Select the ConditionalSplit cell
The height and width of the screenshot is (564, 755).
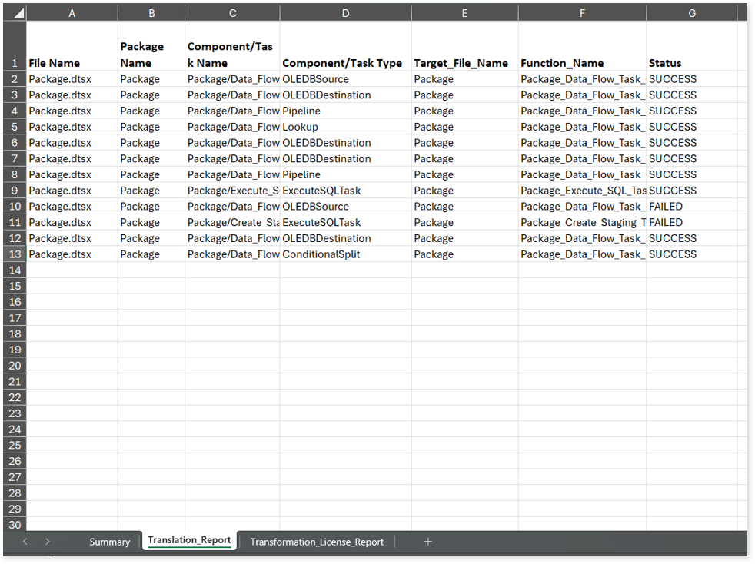[x=345, y=254]
